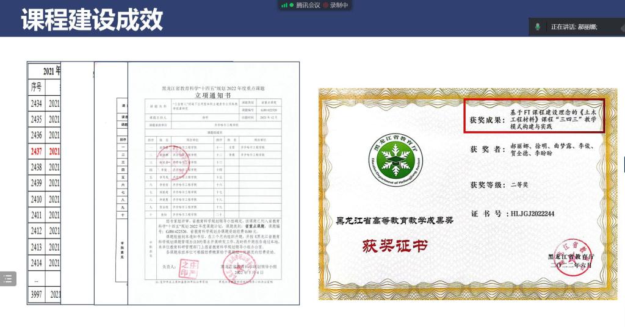Open the list panel icon at left edge
This screenshot has height=327, width=625.
(8, 279)
